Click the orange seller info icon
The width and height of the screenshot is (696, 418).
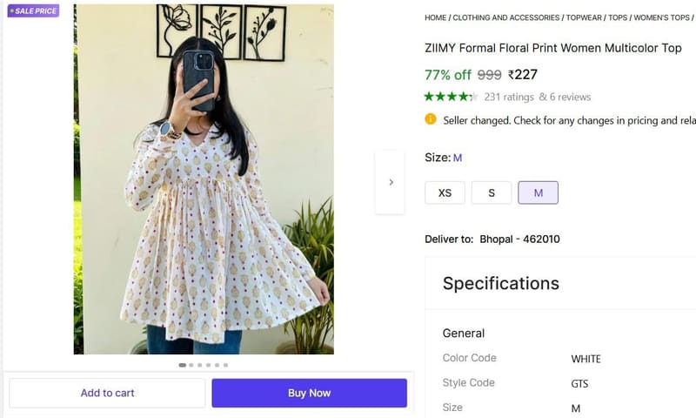pos(430,119)
